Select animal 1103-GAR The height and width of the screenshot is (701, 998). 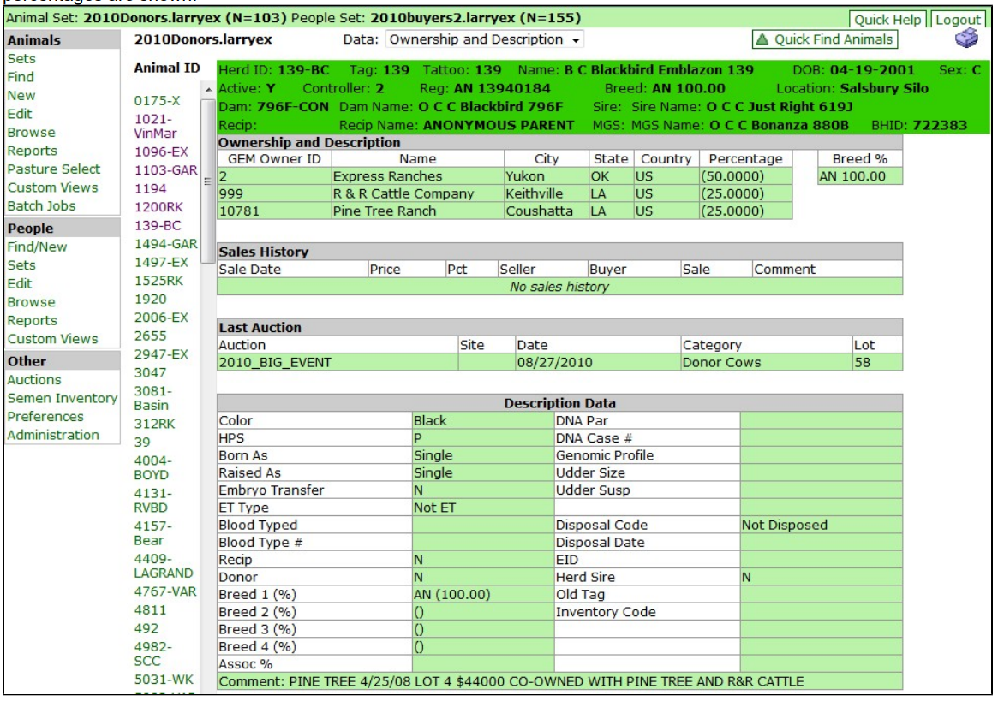point(165,169)
